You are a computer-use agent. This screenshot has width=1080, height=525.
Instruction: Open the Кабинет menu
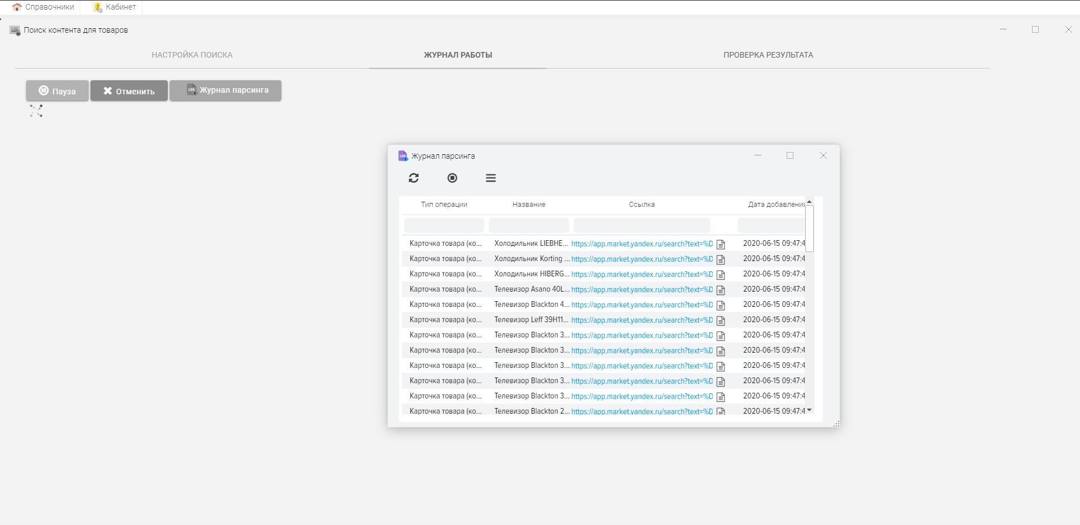(x=114, y=7)
